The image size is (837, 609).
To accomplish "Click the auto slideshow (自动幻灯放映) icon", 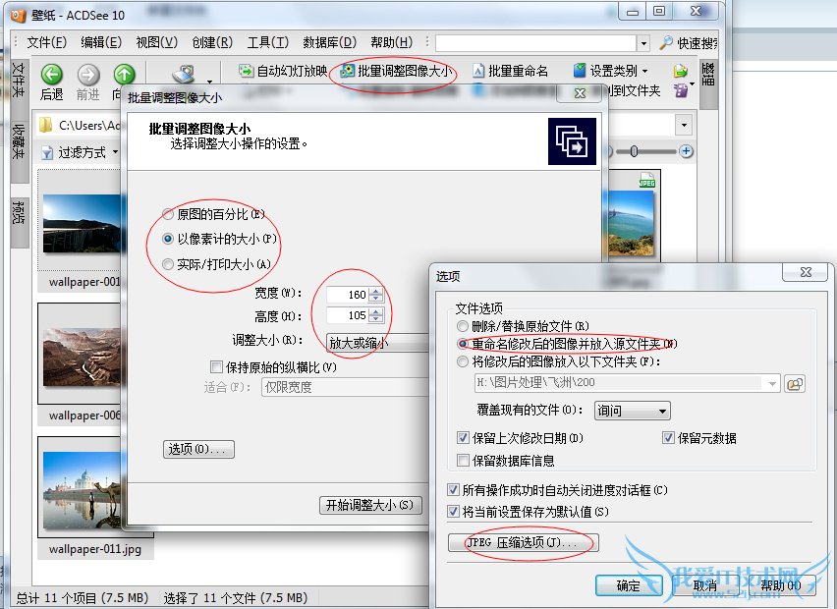I will tap(246, 71).
